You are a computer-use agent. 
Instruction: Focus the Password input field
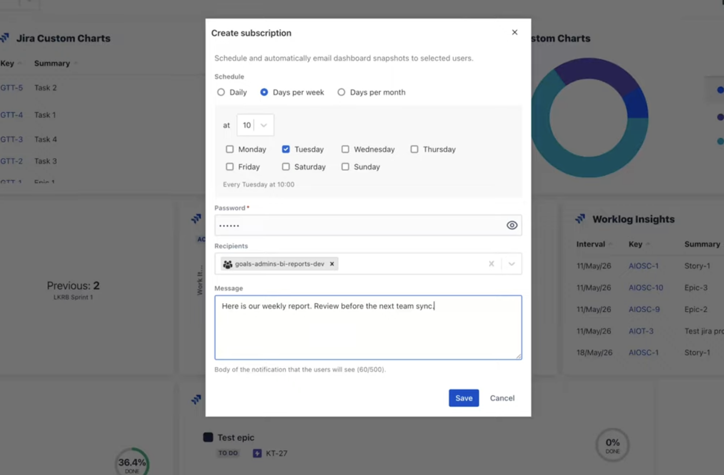click(x=359, y=225)
